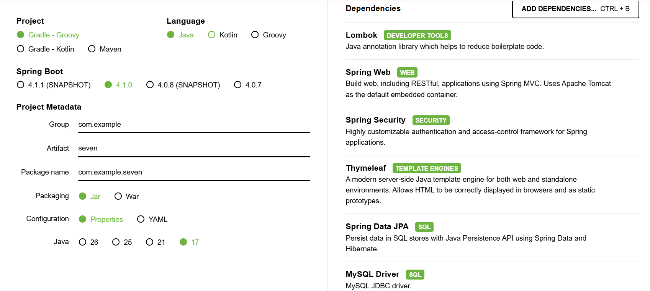Choose Maven as project type

pyautogui.click(x=105, y=49)
